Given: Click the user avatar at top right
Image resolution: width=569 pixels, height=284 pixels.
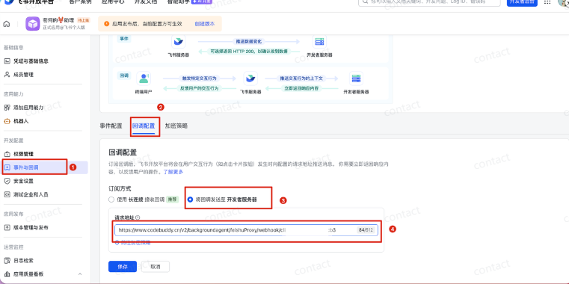Looking at the screenshot, I should coord(564,1).
